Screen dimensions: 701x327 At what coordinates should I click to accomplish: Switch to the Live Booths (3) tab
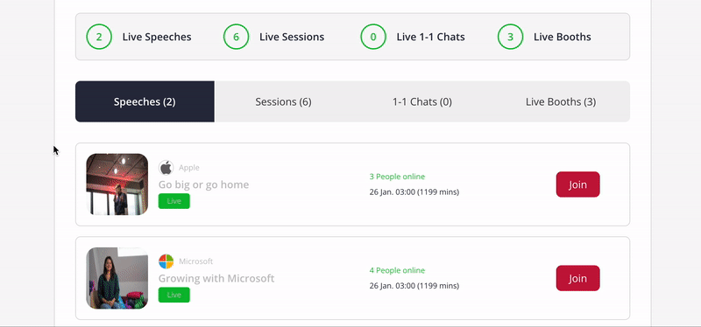pyautogui.click(x=561, y=101)
